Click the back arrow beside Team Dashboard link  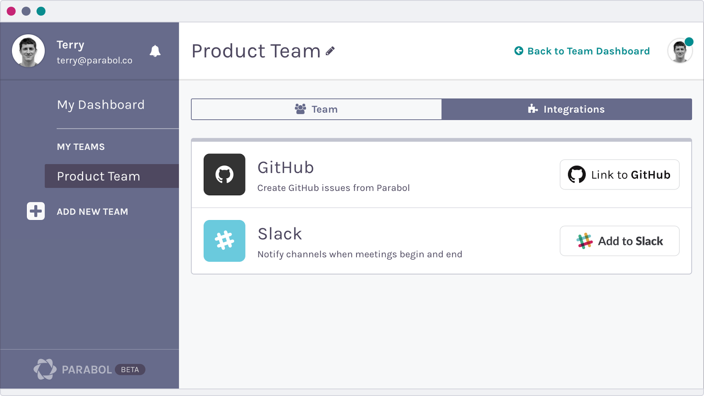pyautogui.click(x=518, y=51)
